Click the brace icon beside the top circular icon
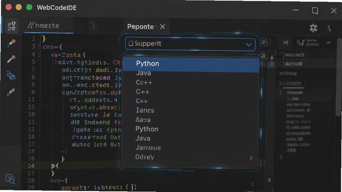The image size is (342, 192). tap(270, 42)
